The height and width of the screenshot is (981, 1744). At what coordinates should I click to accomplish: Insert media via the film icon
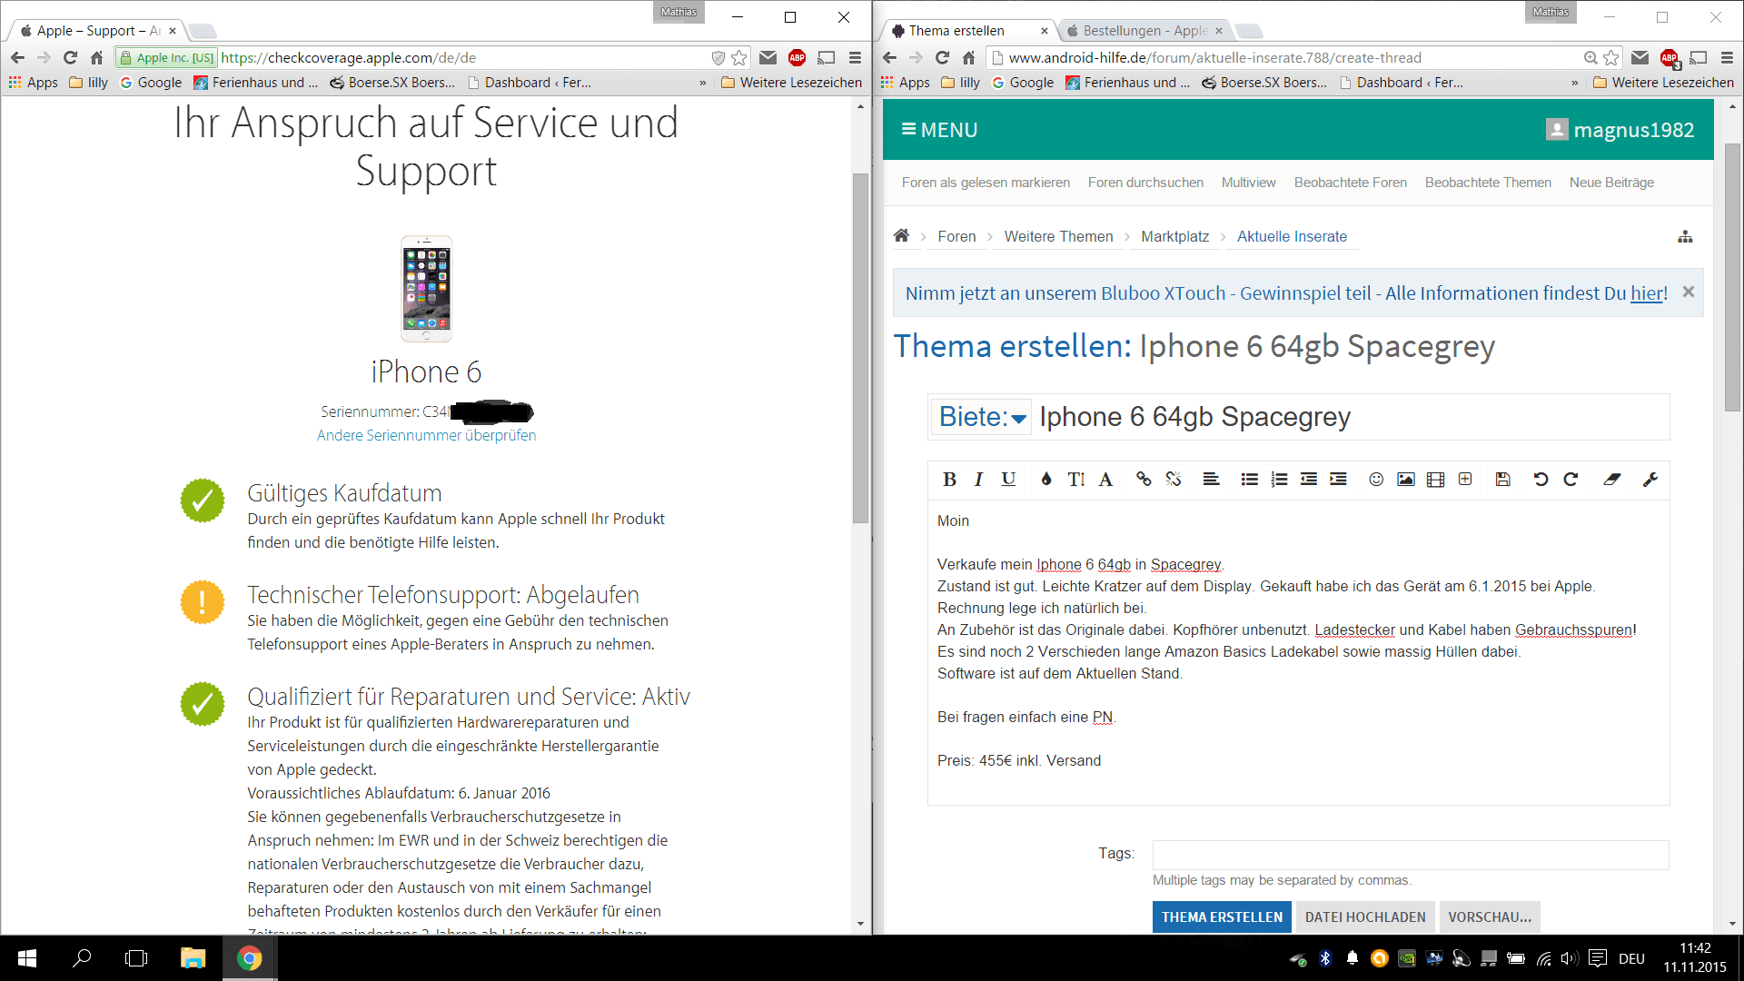(x=1435, y=480)
